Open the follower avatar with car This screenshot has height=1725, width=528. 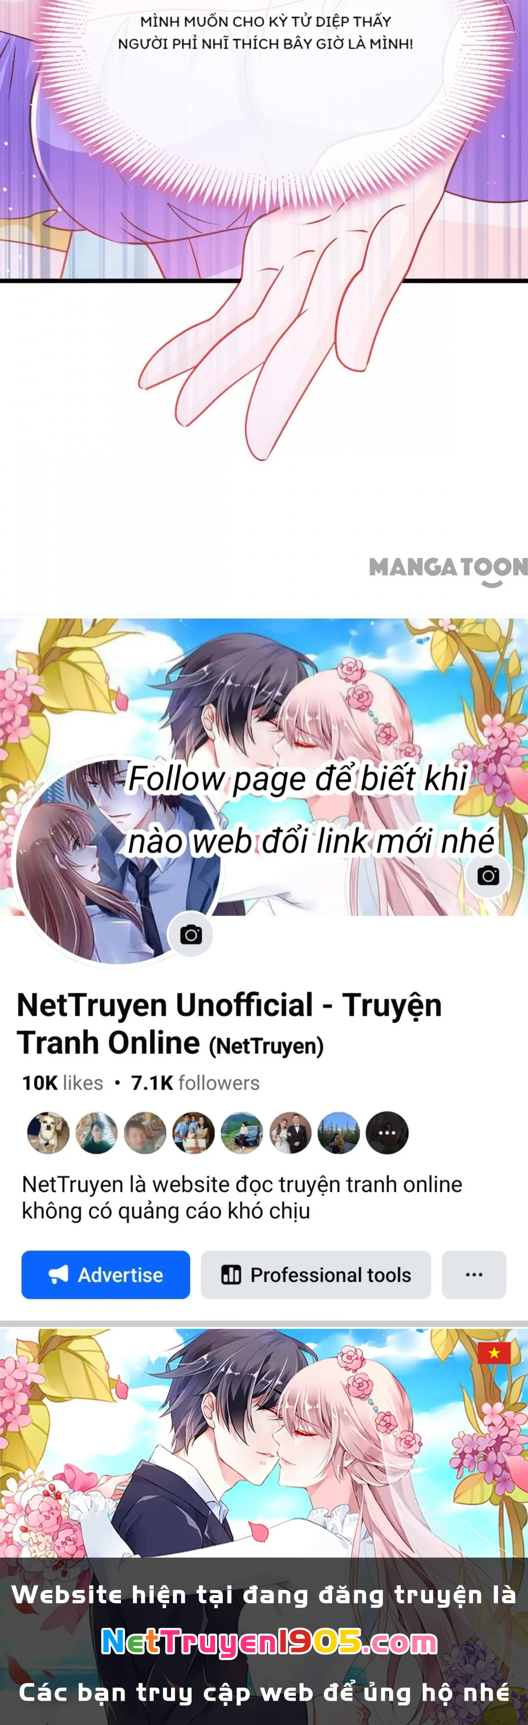point(242,1133)
